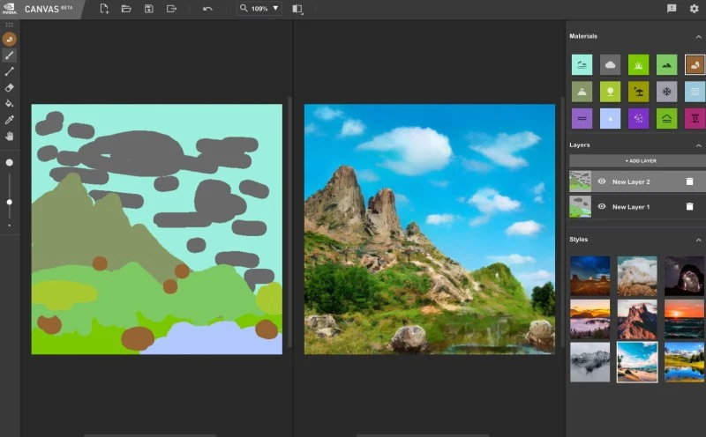The image size is (706, 437).
Task: Toggle the split view layout button
Action: pos(297,9)
